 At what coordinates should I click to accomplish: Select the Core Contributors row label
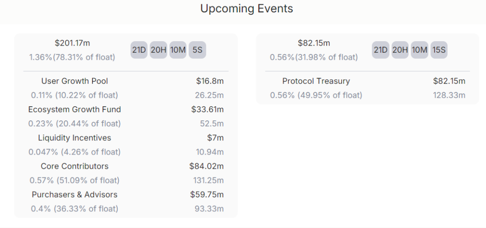click(x=75, y=166)
